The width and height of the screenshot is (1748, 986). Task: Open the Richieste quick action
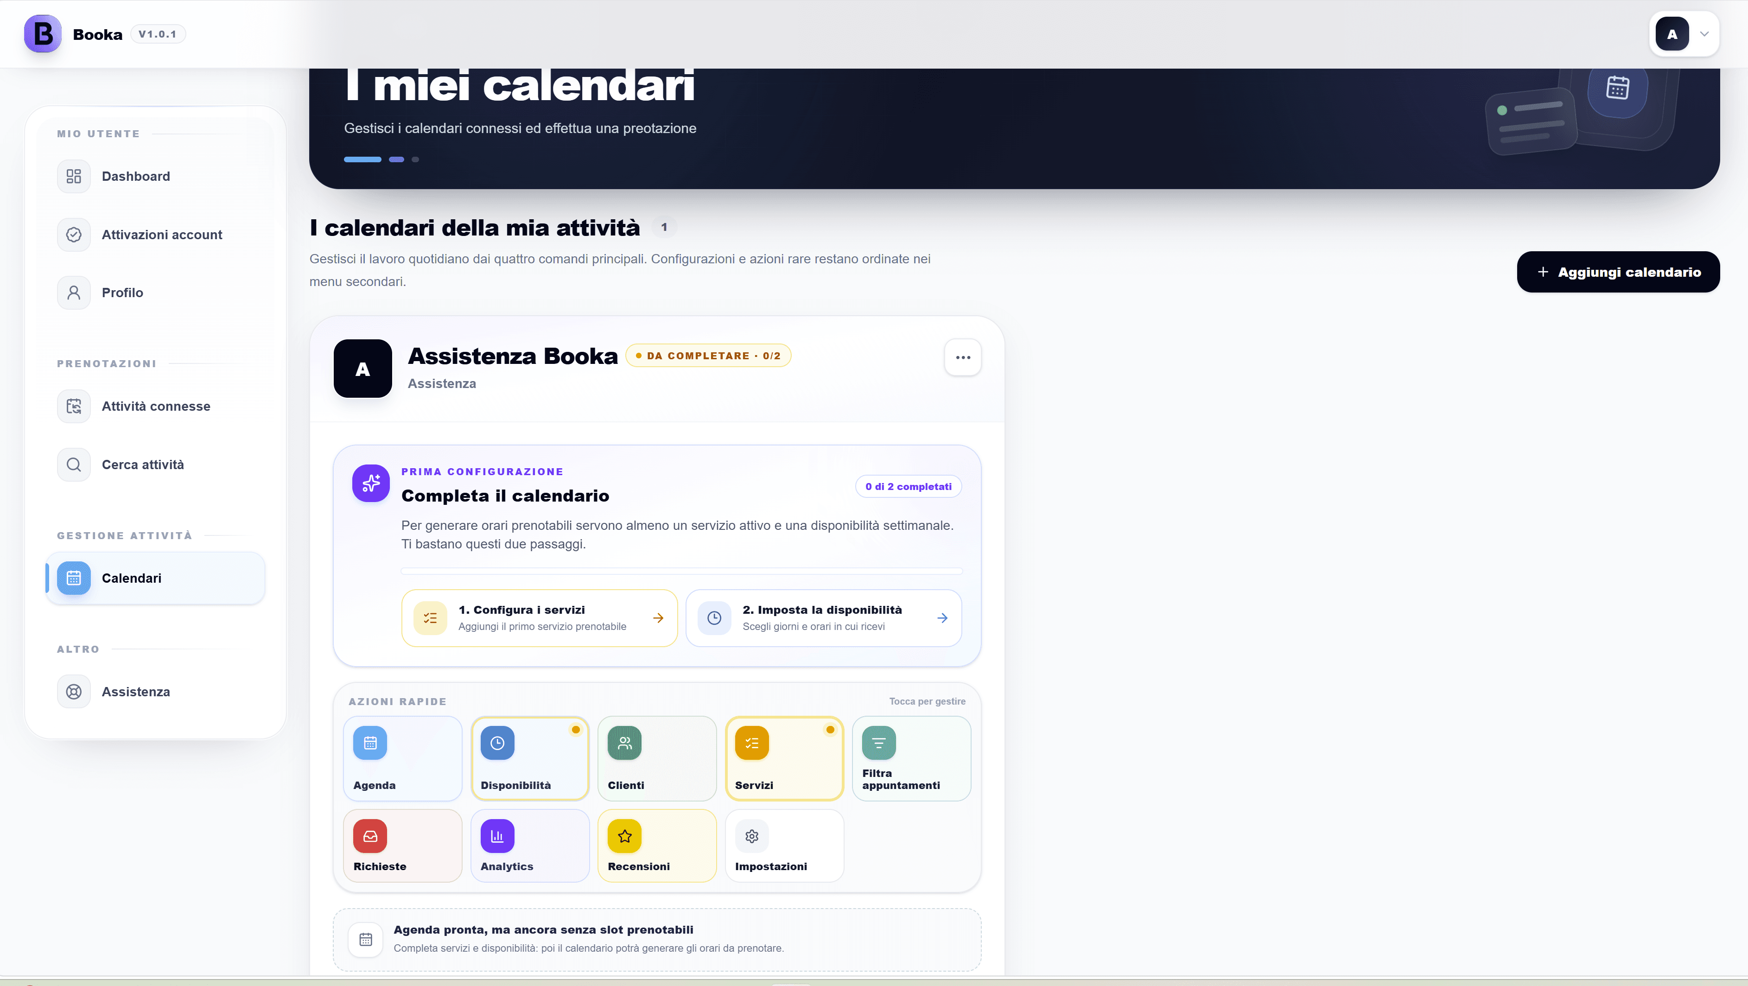pyautogui.click(x=402, y=846)
